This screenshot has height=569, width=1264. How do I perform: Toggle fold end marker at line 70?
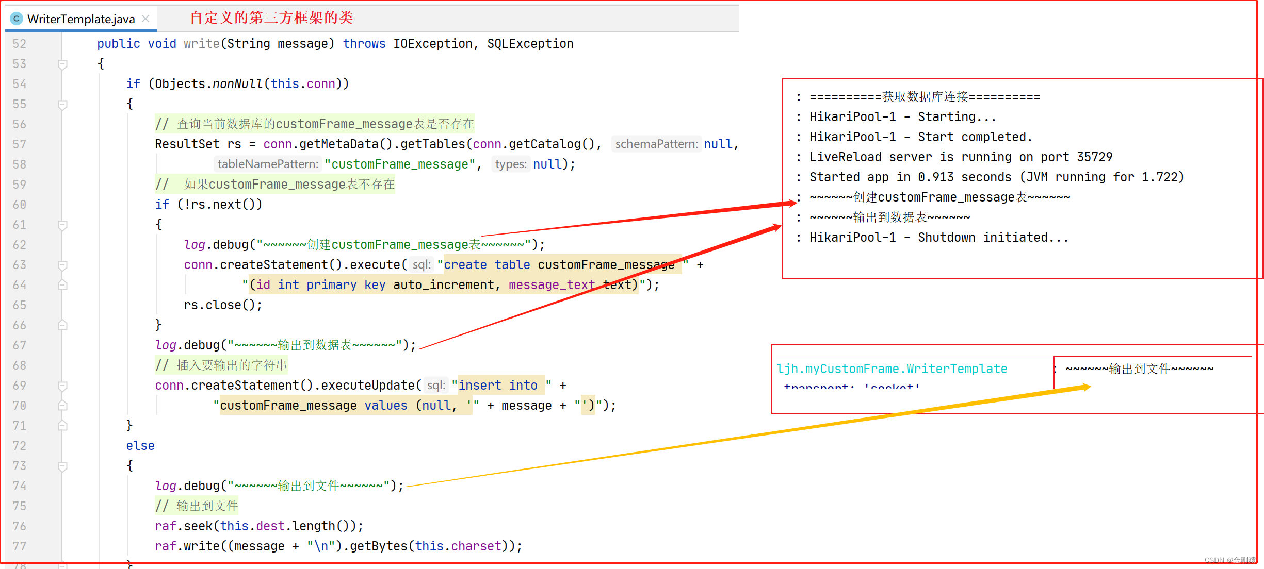[x=62, y=406]
